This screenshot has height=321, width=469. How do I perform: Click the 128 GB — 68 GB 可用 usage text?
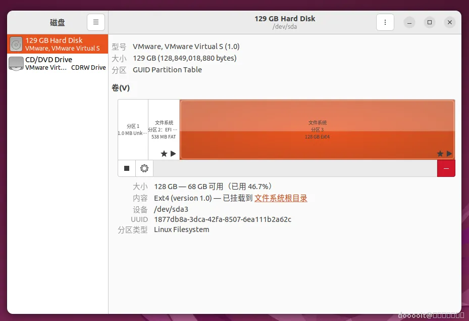[x=213, y=187]
